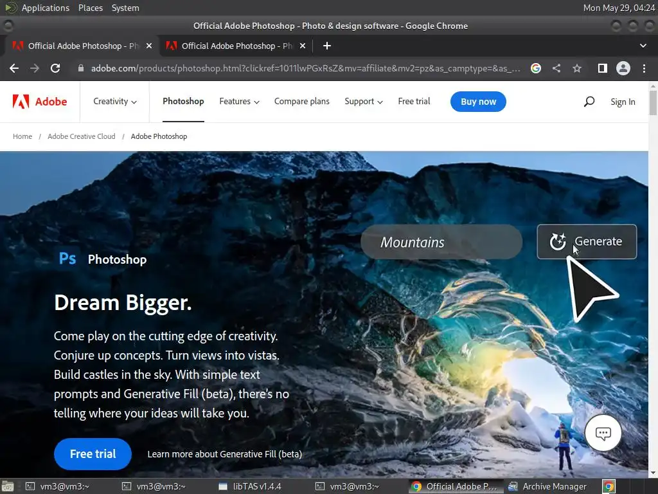Click the Buy now button

coord(478,102)
